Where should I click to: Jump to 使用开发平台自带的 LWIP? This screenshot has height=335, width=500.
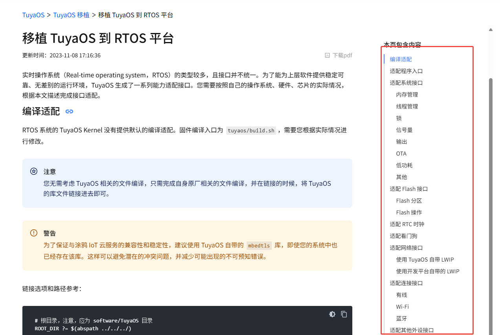pos(428,271)
